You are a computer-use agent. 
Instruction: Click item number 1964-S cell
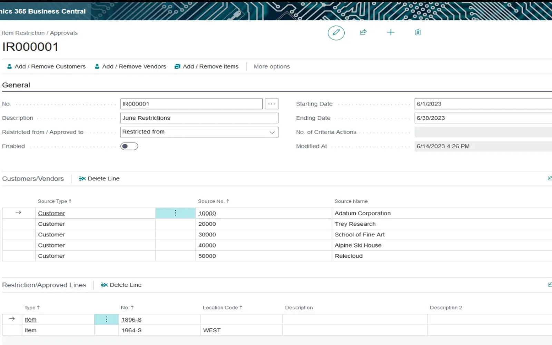click(x=159, y=330)
